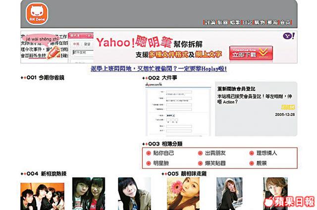Select the 2005-12-28 news date
Image resolution: width=317 pixels, height=210 pixels.
[285, 114]
